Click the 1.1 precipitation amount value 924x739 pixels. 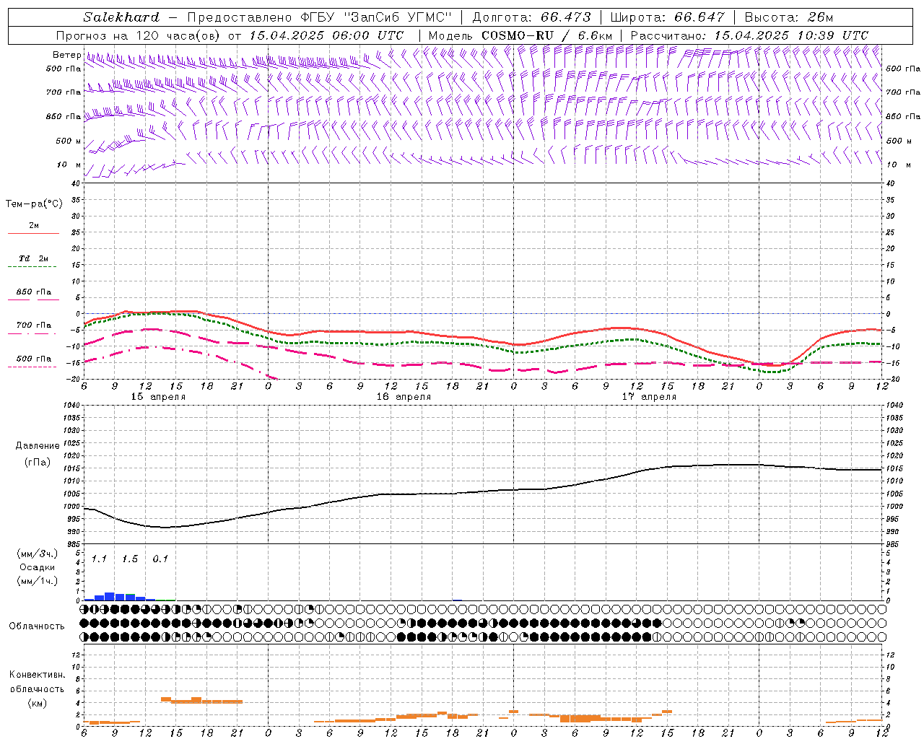click(x=99, y=559)
